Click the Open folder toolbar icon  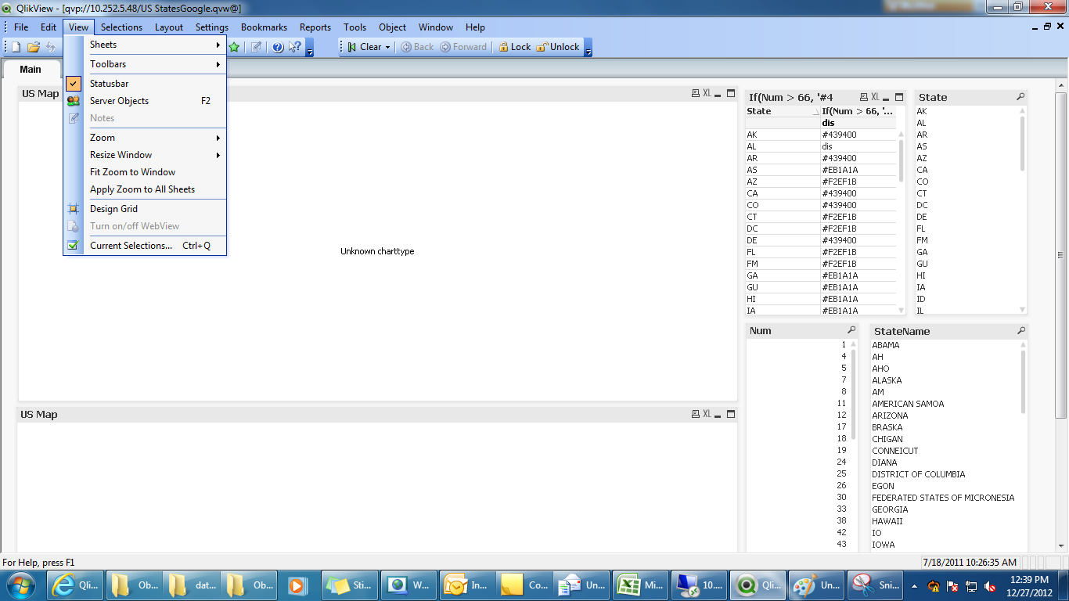(x=34, y=47)
